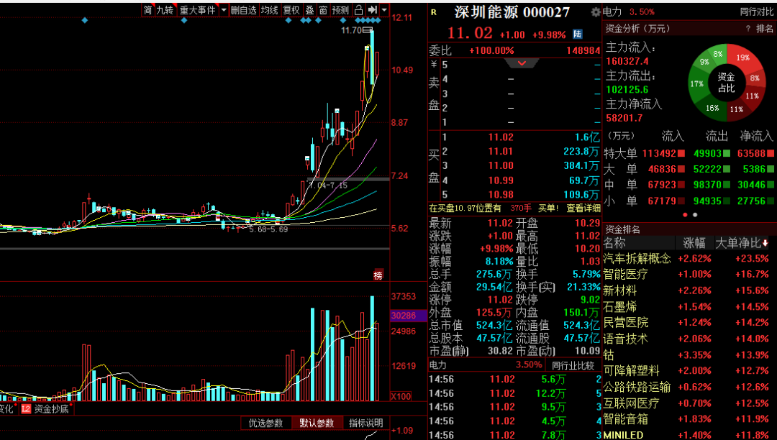
Task: Click the first blue diamond event marker
Action: click(85, 20)
